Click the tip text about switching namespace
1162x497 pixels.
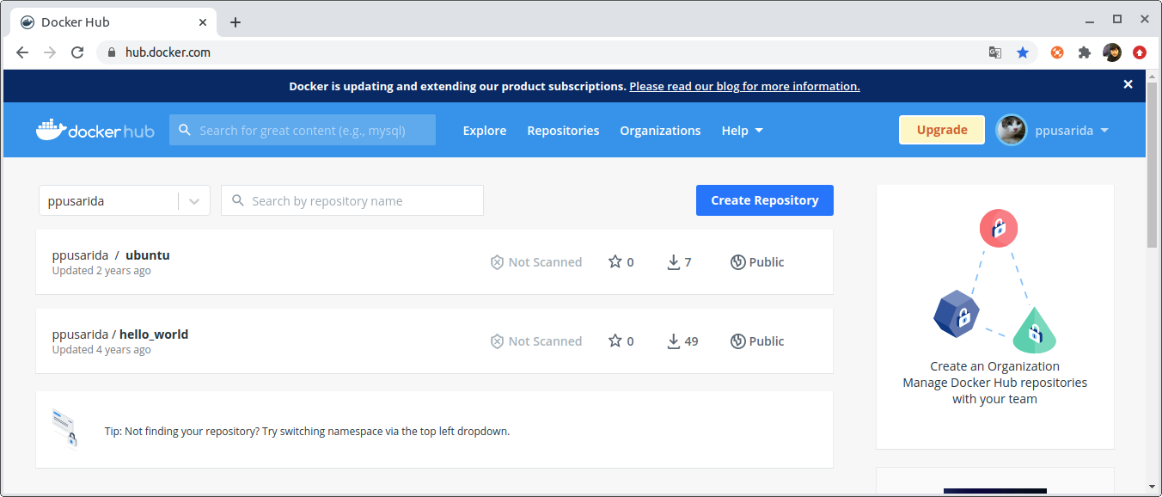coord(307,432)
